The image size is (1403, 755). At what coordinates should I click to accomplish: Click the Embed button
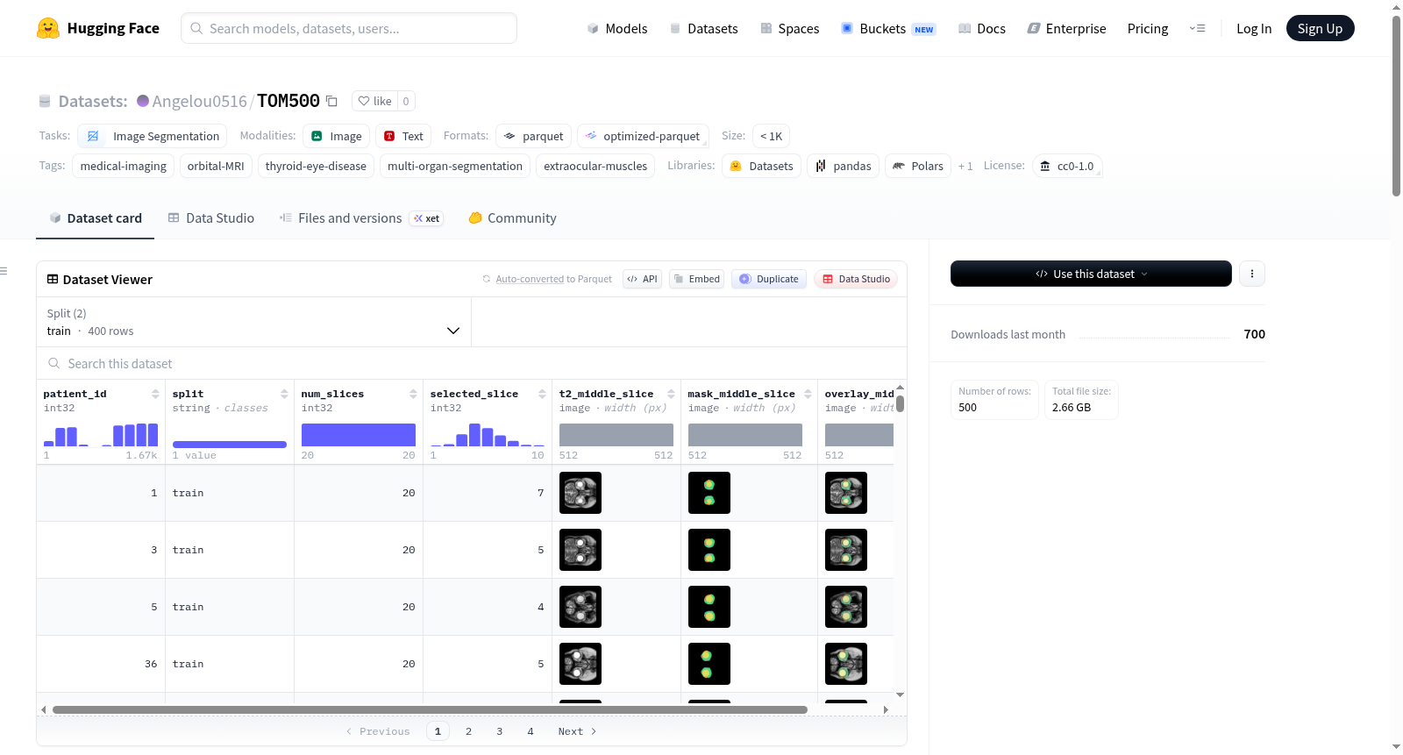point(696,279)
